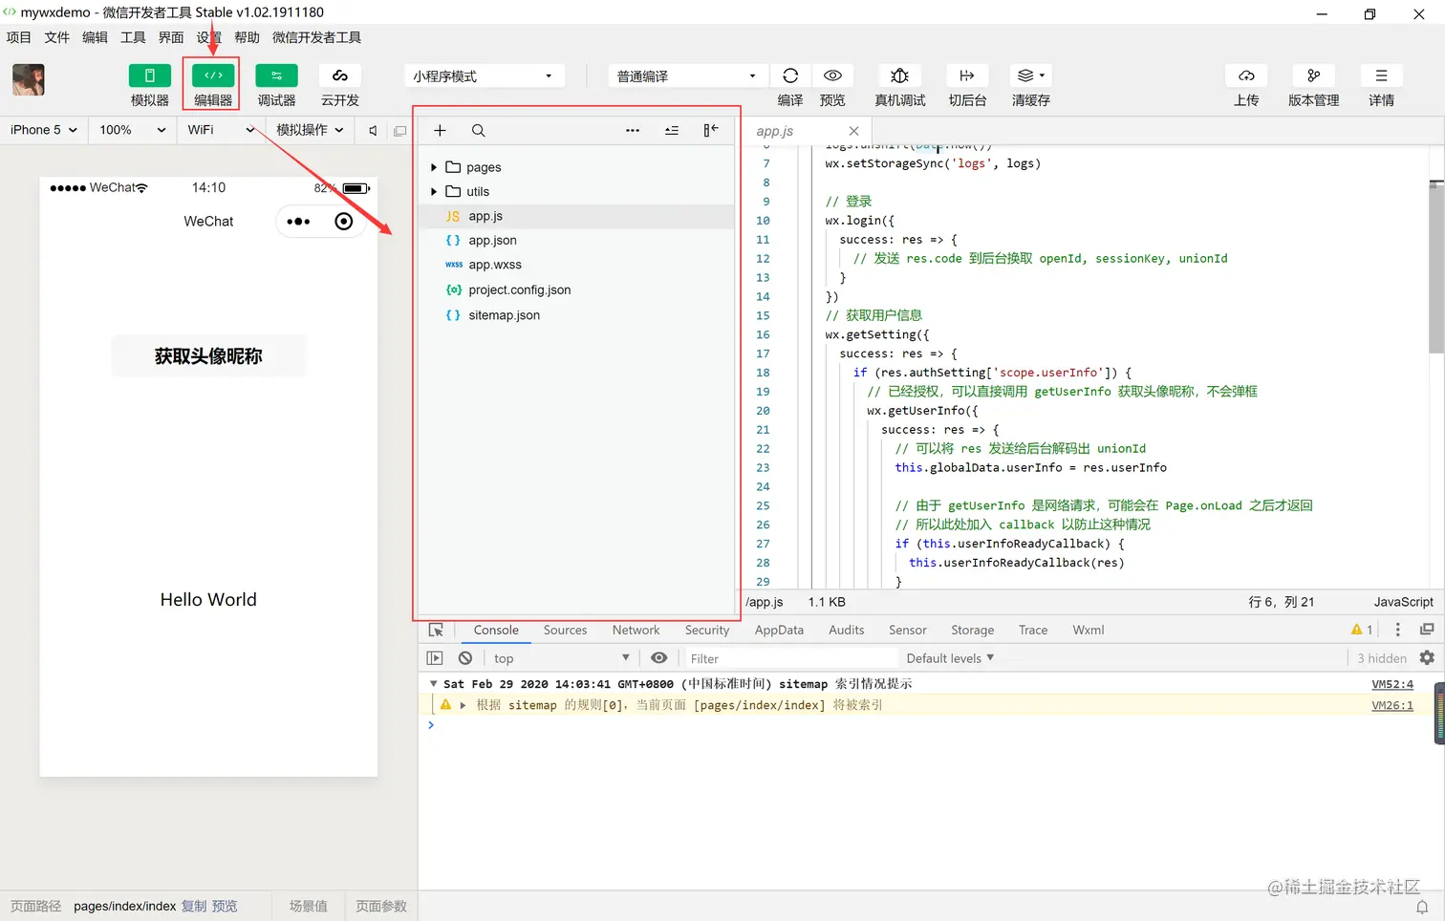Viewport: 1445px width, 921px height.
Task: Click the detach simulator window icon
Action: (400, 131)
